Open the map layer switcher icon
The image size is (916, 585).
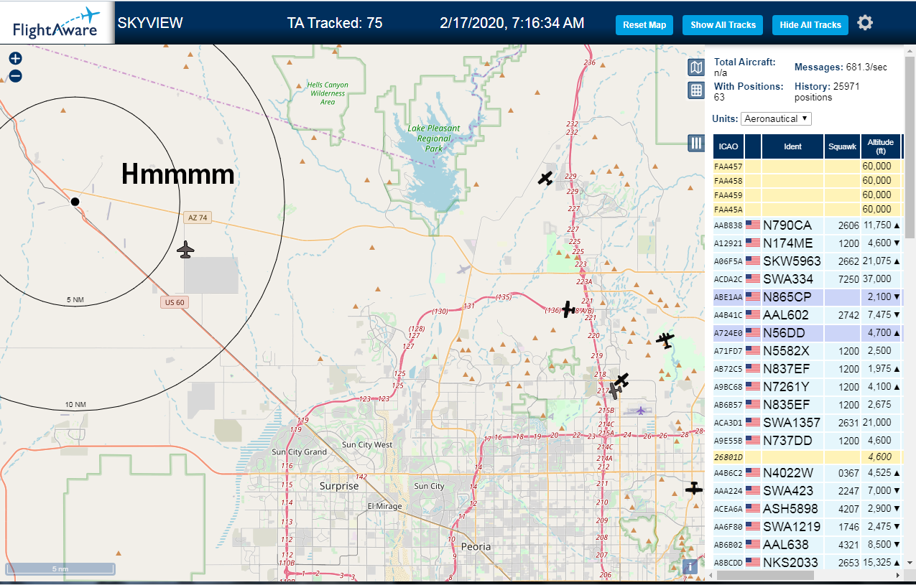click(695, 67)
